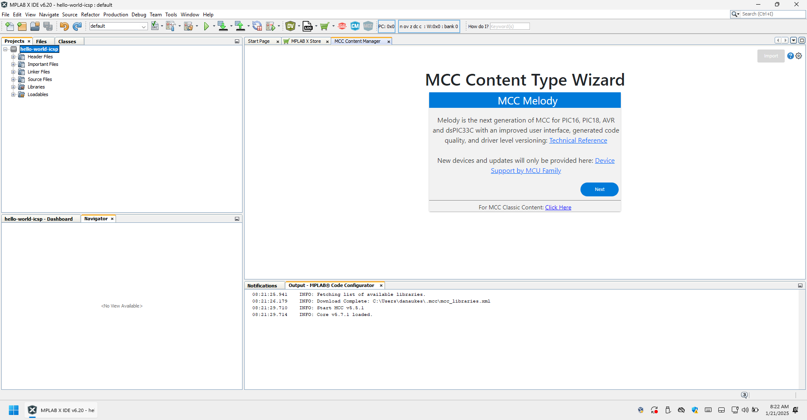Viewport: 807px width, 420px height.
Task: Undo the last action
Action: click(64, 26)
